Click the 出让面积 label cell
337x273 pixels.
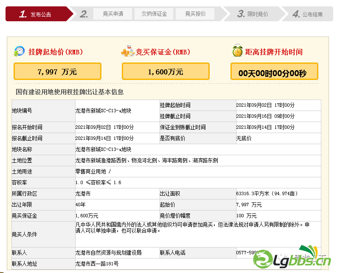(197, 193)
